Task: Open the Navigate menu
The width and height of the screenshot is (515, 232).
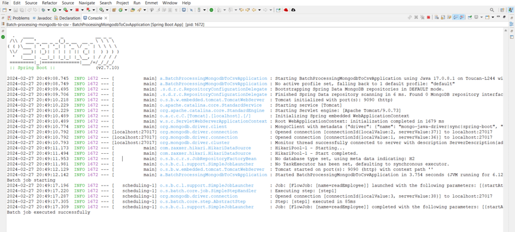Action: point(87,3)
